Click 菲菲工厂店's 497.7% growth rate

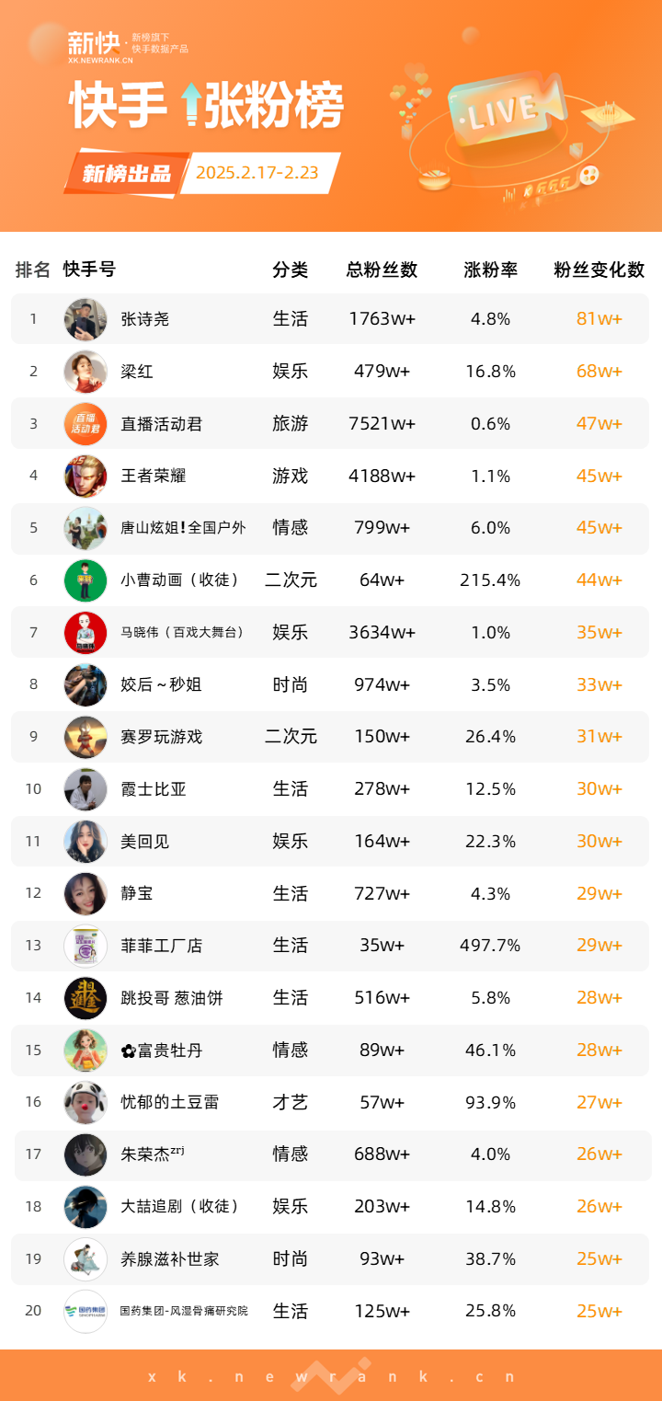click(491, 946)
